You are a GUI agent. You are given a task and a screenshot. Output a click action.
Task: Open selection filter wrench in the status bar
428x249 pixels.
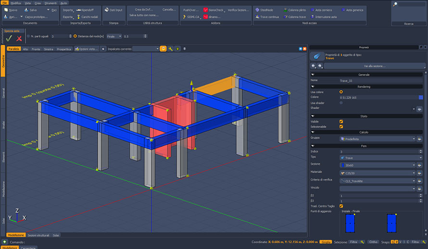[x=362, y=242]
